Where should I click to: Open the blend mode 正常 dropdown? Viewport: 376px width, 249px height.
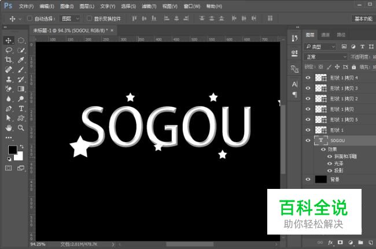coord(326,57)
